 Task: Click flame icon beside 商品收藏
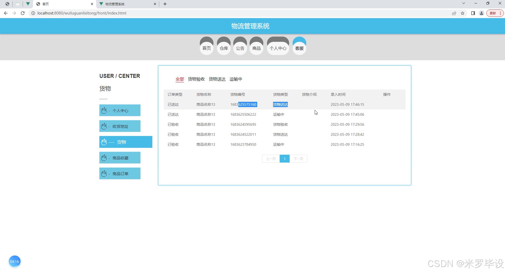click(104, 158)
